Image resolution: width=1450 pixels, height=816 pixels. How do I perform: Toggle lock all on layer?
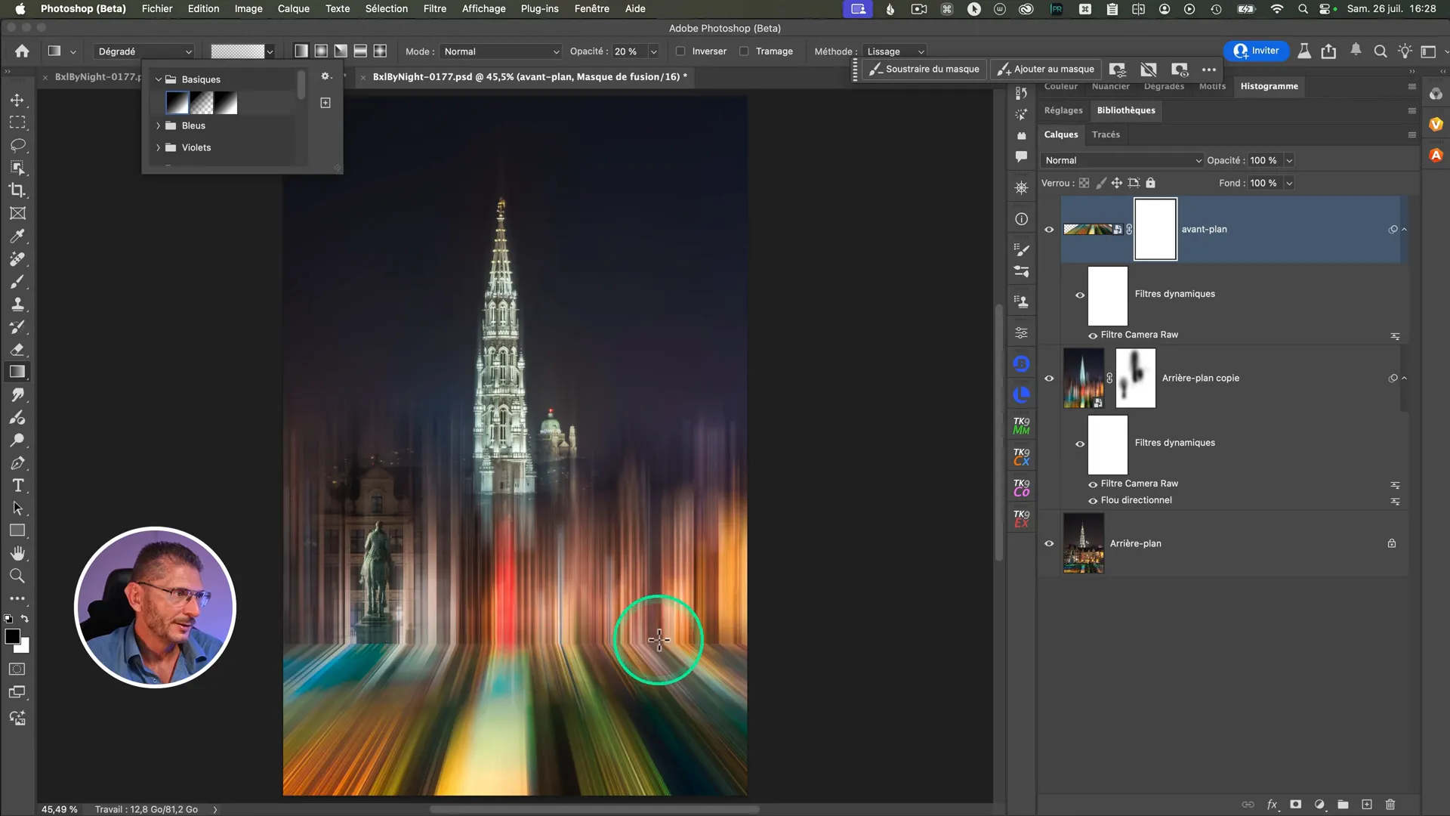pos(1150,183)
